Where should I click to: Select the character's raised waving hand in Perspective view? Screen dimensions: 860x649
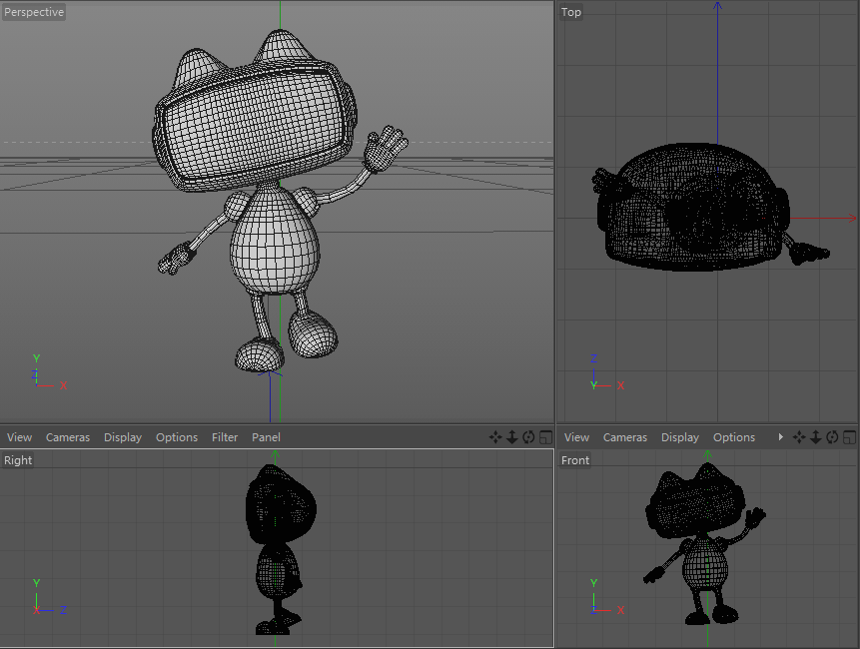[x=387, y=148]
